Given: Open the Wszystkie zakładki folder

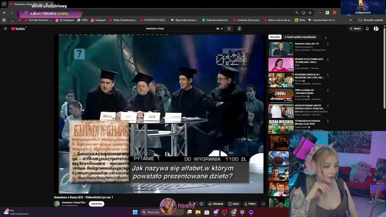Looking at the screenshot, I should coord(371,20).
